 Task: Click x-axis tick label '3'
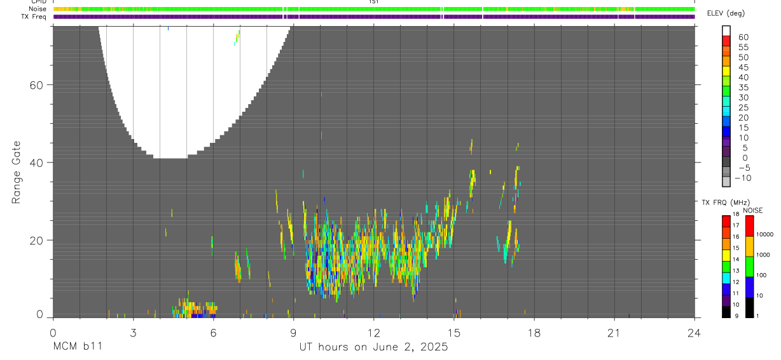[133, 333]
